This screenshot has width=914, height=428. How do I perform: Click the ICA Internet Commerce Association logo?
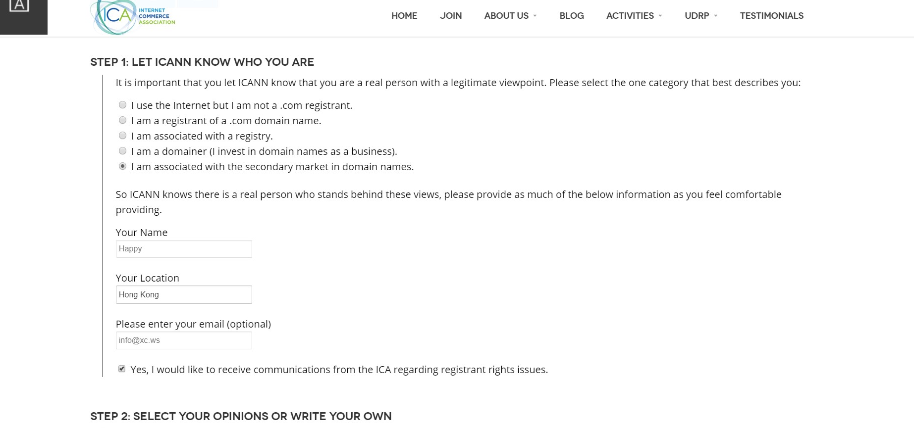click(x=132, y=17)
